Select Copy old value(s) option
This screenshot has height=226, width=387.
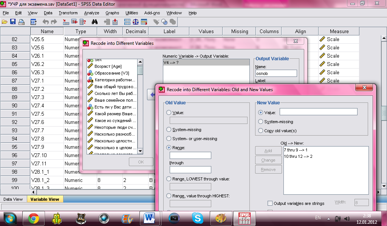[x=260, y=131]
